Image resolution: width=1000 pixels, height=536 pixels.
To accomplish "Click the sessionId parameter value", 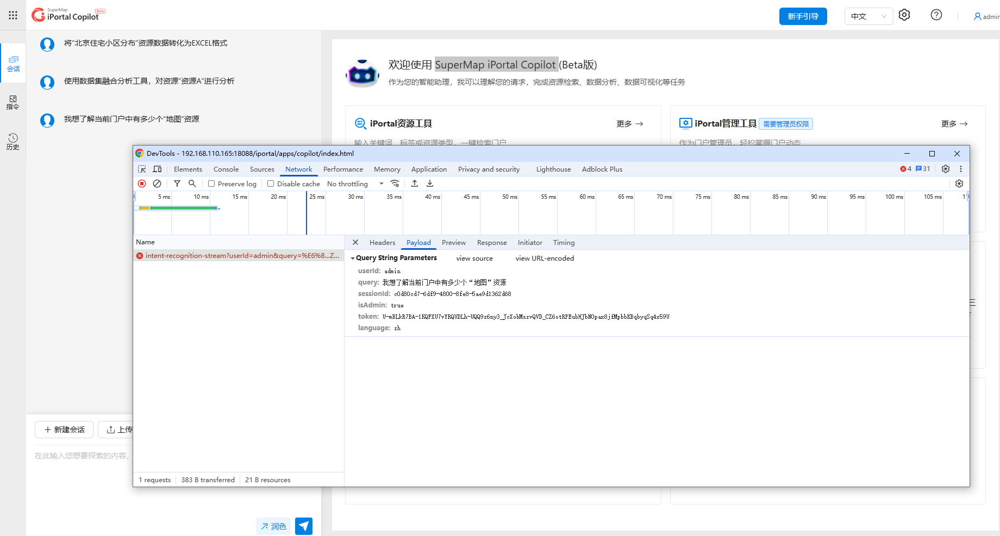I will 452,294.
